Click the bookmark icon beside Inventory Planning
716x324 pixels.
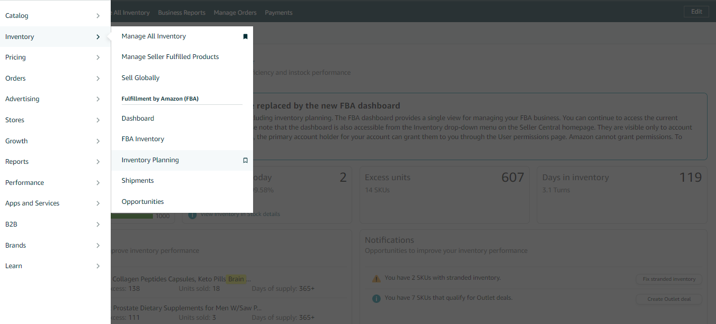point(245,160)
